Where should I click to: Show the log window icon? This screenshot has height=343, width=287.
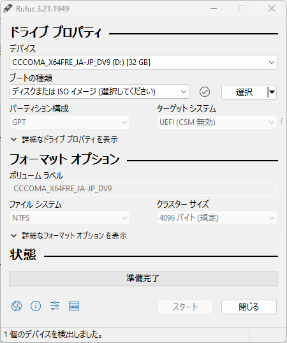(74, 306)
